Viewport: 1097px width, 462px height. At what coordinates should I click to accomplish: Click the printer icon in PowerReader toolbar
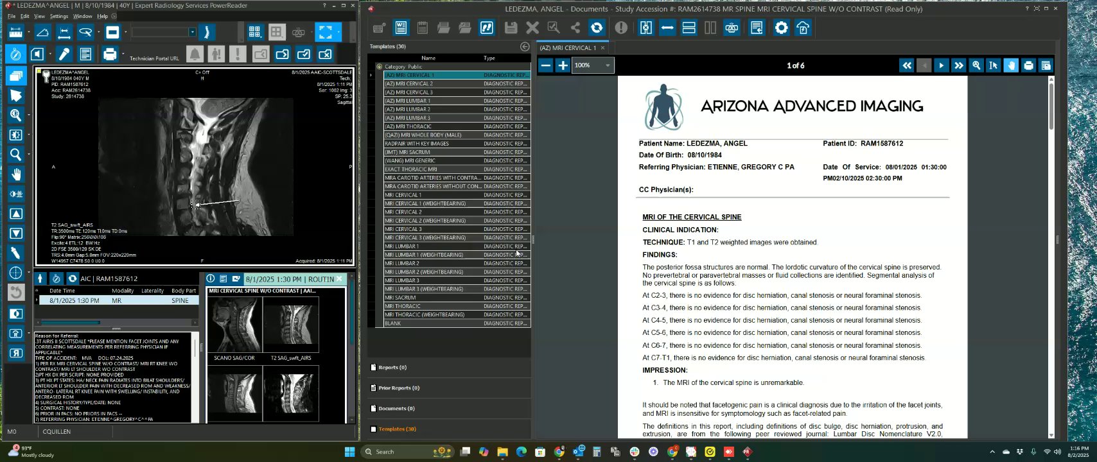[x=110, y=55]
